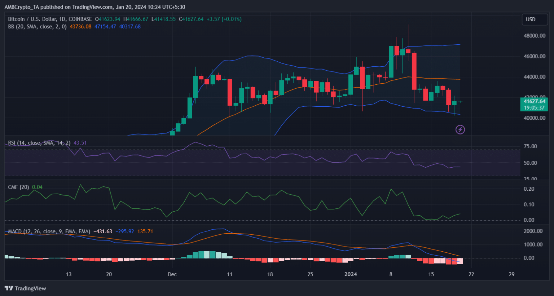Screen dimensions: 554x296
Task: Click the BB (20, SMA, close, 2, 0) indicator label
Action: [x=37, y=27]
